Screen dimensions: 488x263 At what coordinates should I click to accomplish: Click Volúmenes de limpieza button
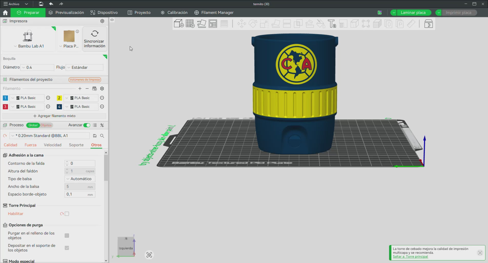click(85, 80)
